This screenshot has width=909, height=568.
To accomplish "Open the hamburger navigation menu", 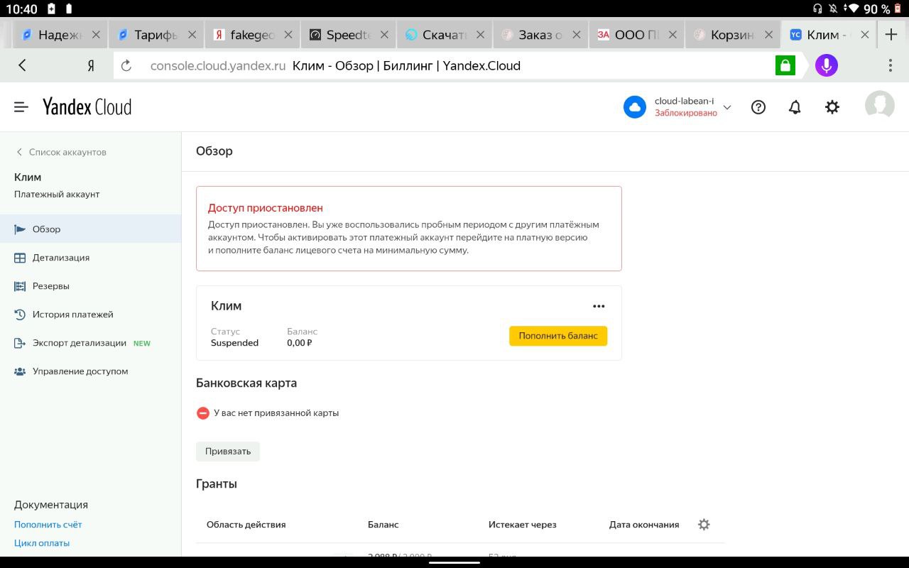I will click(x=21, y=106).
